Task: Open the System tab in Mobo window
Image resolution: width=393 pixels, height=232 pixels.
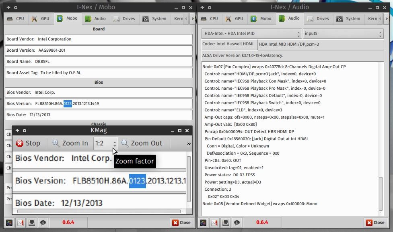Action: 154,19
